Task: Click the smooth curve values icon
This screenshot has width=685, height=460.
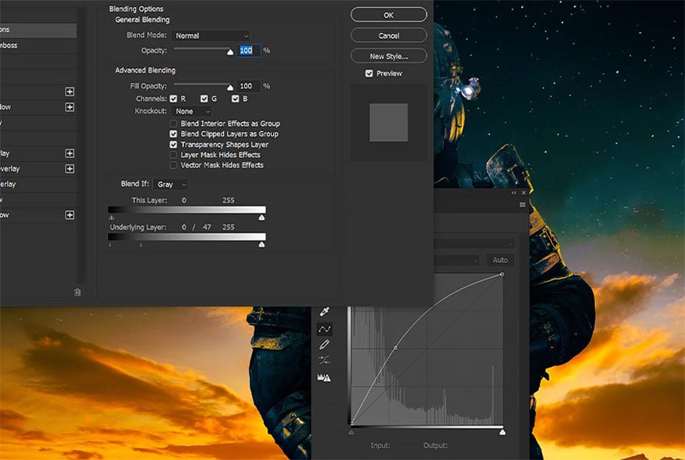Action: (x=324, y=360)
